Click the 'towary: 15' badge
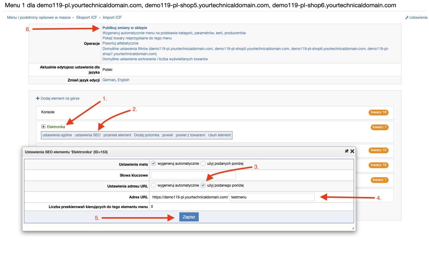Image resolution: width=429 pixels, height=259 pixels. click(x=379, y=165)
